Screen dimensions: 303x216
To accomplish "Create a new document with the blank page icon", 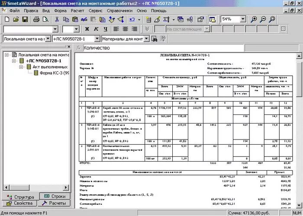I will click(7, 19).
